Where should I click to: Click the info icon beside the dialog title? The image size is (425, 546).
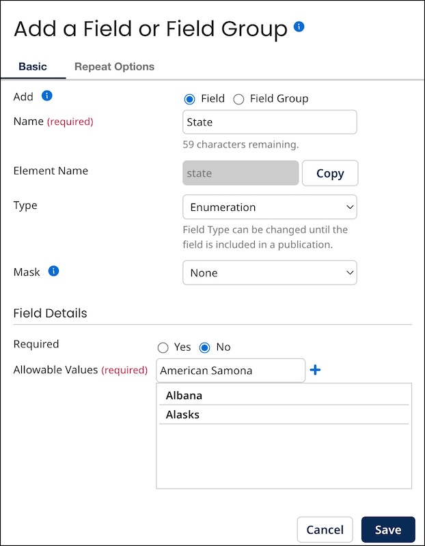(299, 27)
